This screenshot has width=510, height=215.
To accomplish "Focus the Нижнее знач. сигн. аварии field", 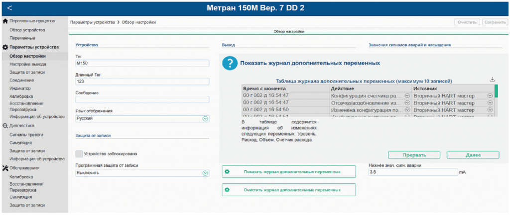I will coord(413,172).
